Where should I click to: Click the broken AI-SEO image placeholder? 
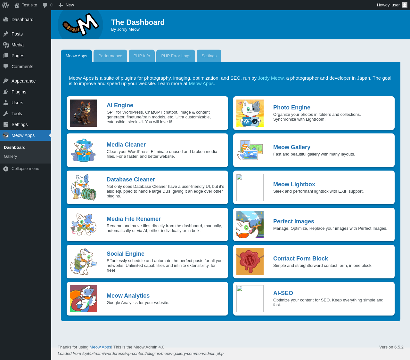pos(250,299)
